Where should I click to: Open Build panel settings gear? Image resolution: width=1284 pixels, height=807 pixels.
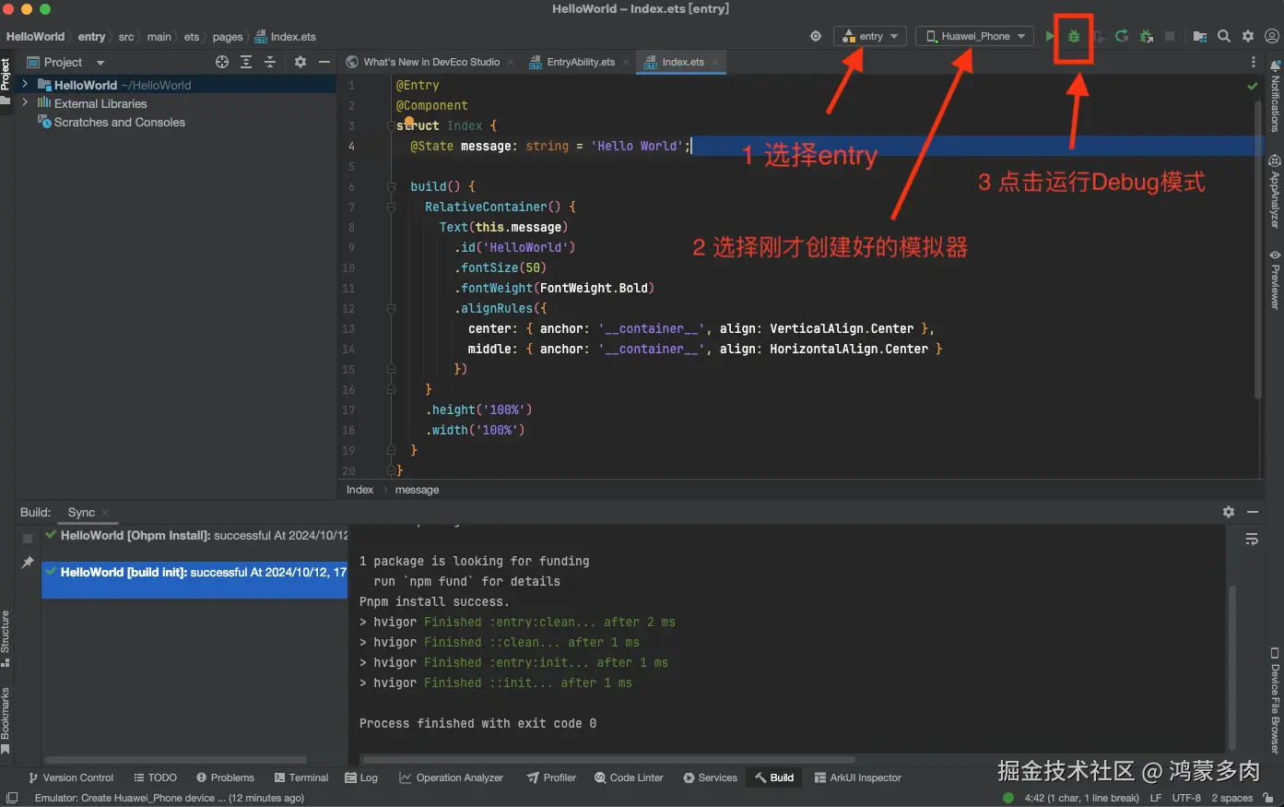point(1229,512)
